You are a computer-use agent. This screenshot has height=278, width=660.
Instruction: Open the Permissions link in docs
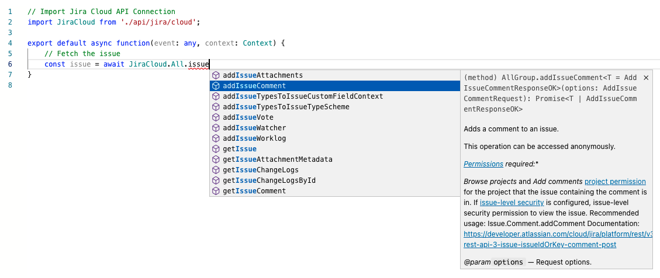pos(483,164)
